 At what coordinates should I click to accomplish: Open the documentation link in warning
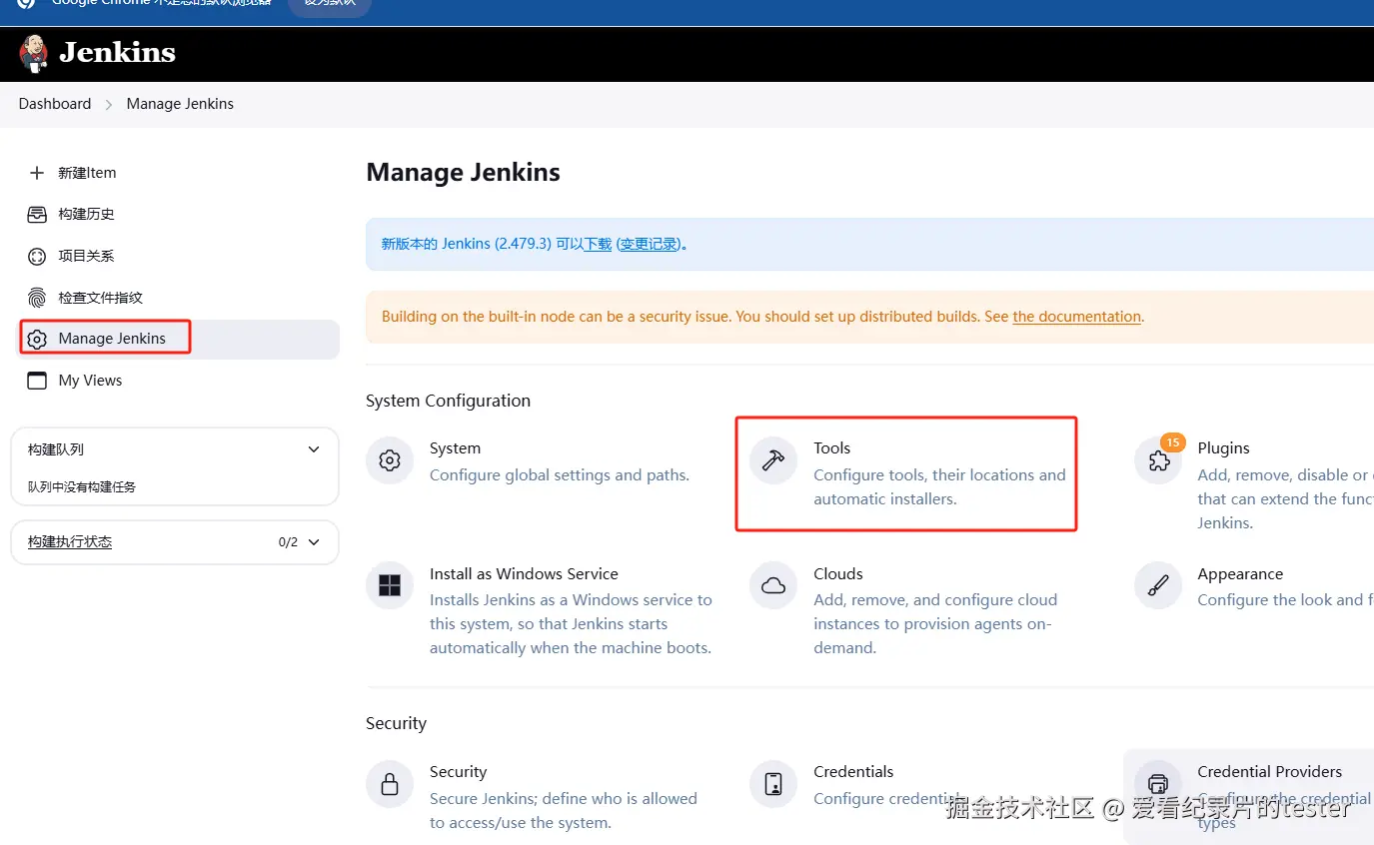[x=1076, y=317]
